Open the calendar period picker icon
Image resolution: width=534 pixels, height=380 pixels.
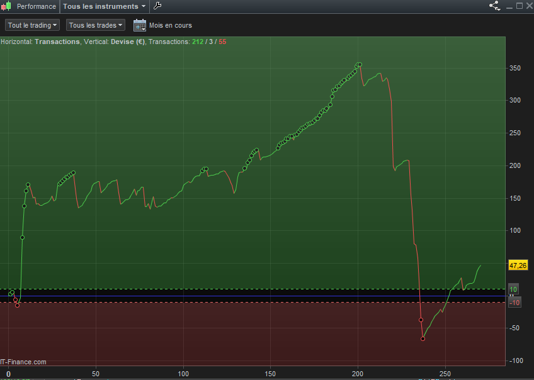coord(140,25)
